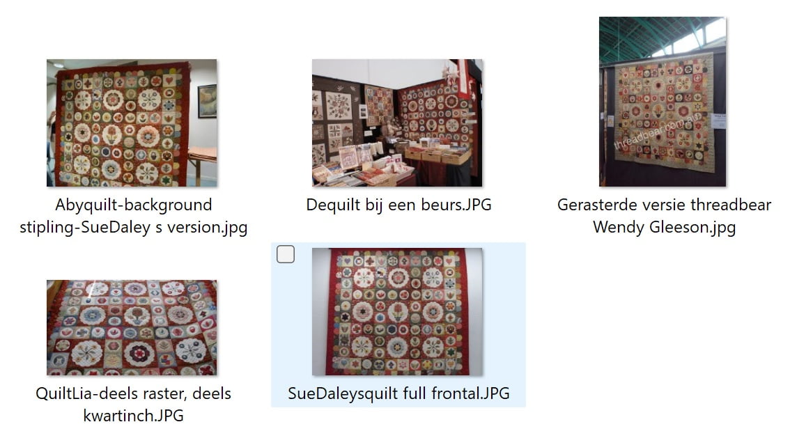The image size is (790, 438).
Task: Click the Gerasterde versie threadbear label
Action: pos(664,205)
